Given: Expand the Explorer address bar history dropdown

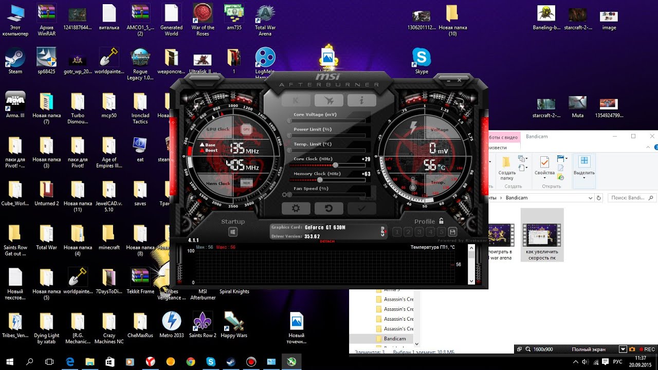Looking at the screenshot, I should pos(590,198).
